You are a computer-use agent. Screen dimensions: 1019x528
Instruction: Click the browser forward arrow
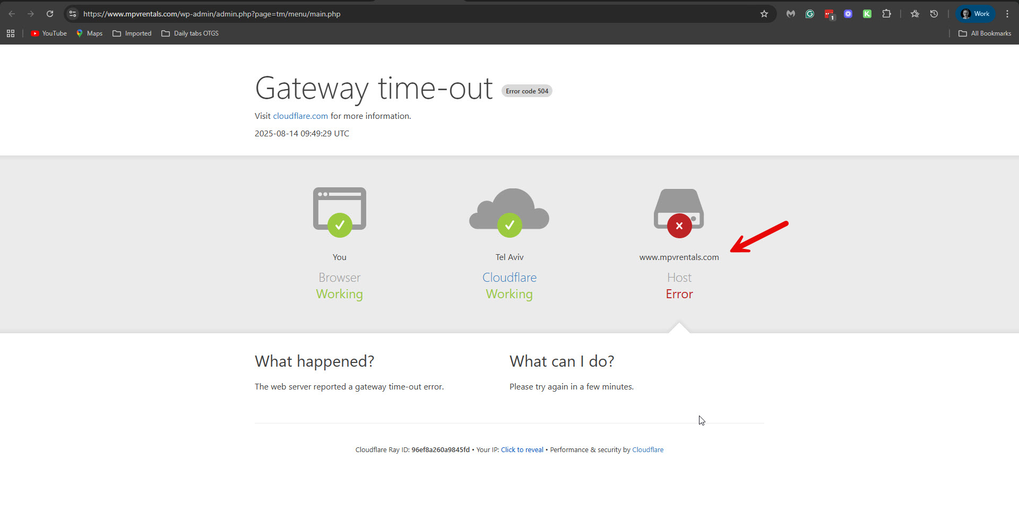31,14
